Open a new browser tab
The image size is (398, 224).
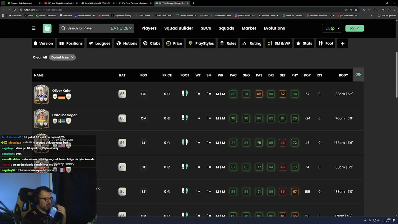[x=193, y=3]
